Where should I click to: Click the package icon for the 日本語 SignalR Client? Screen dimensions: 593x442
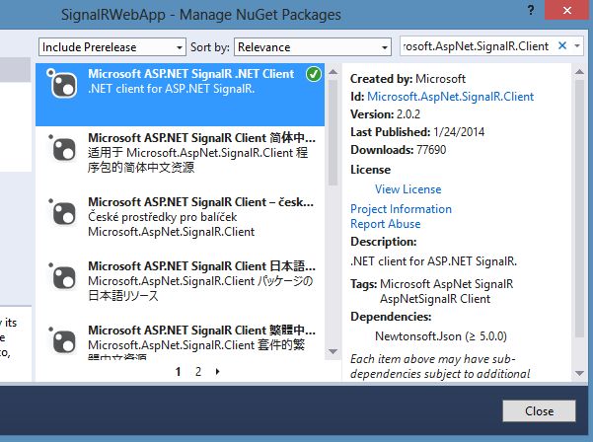click(x=62, y=277)
